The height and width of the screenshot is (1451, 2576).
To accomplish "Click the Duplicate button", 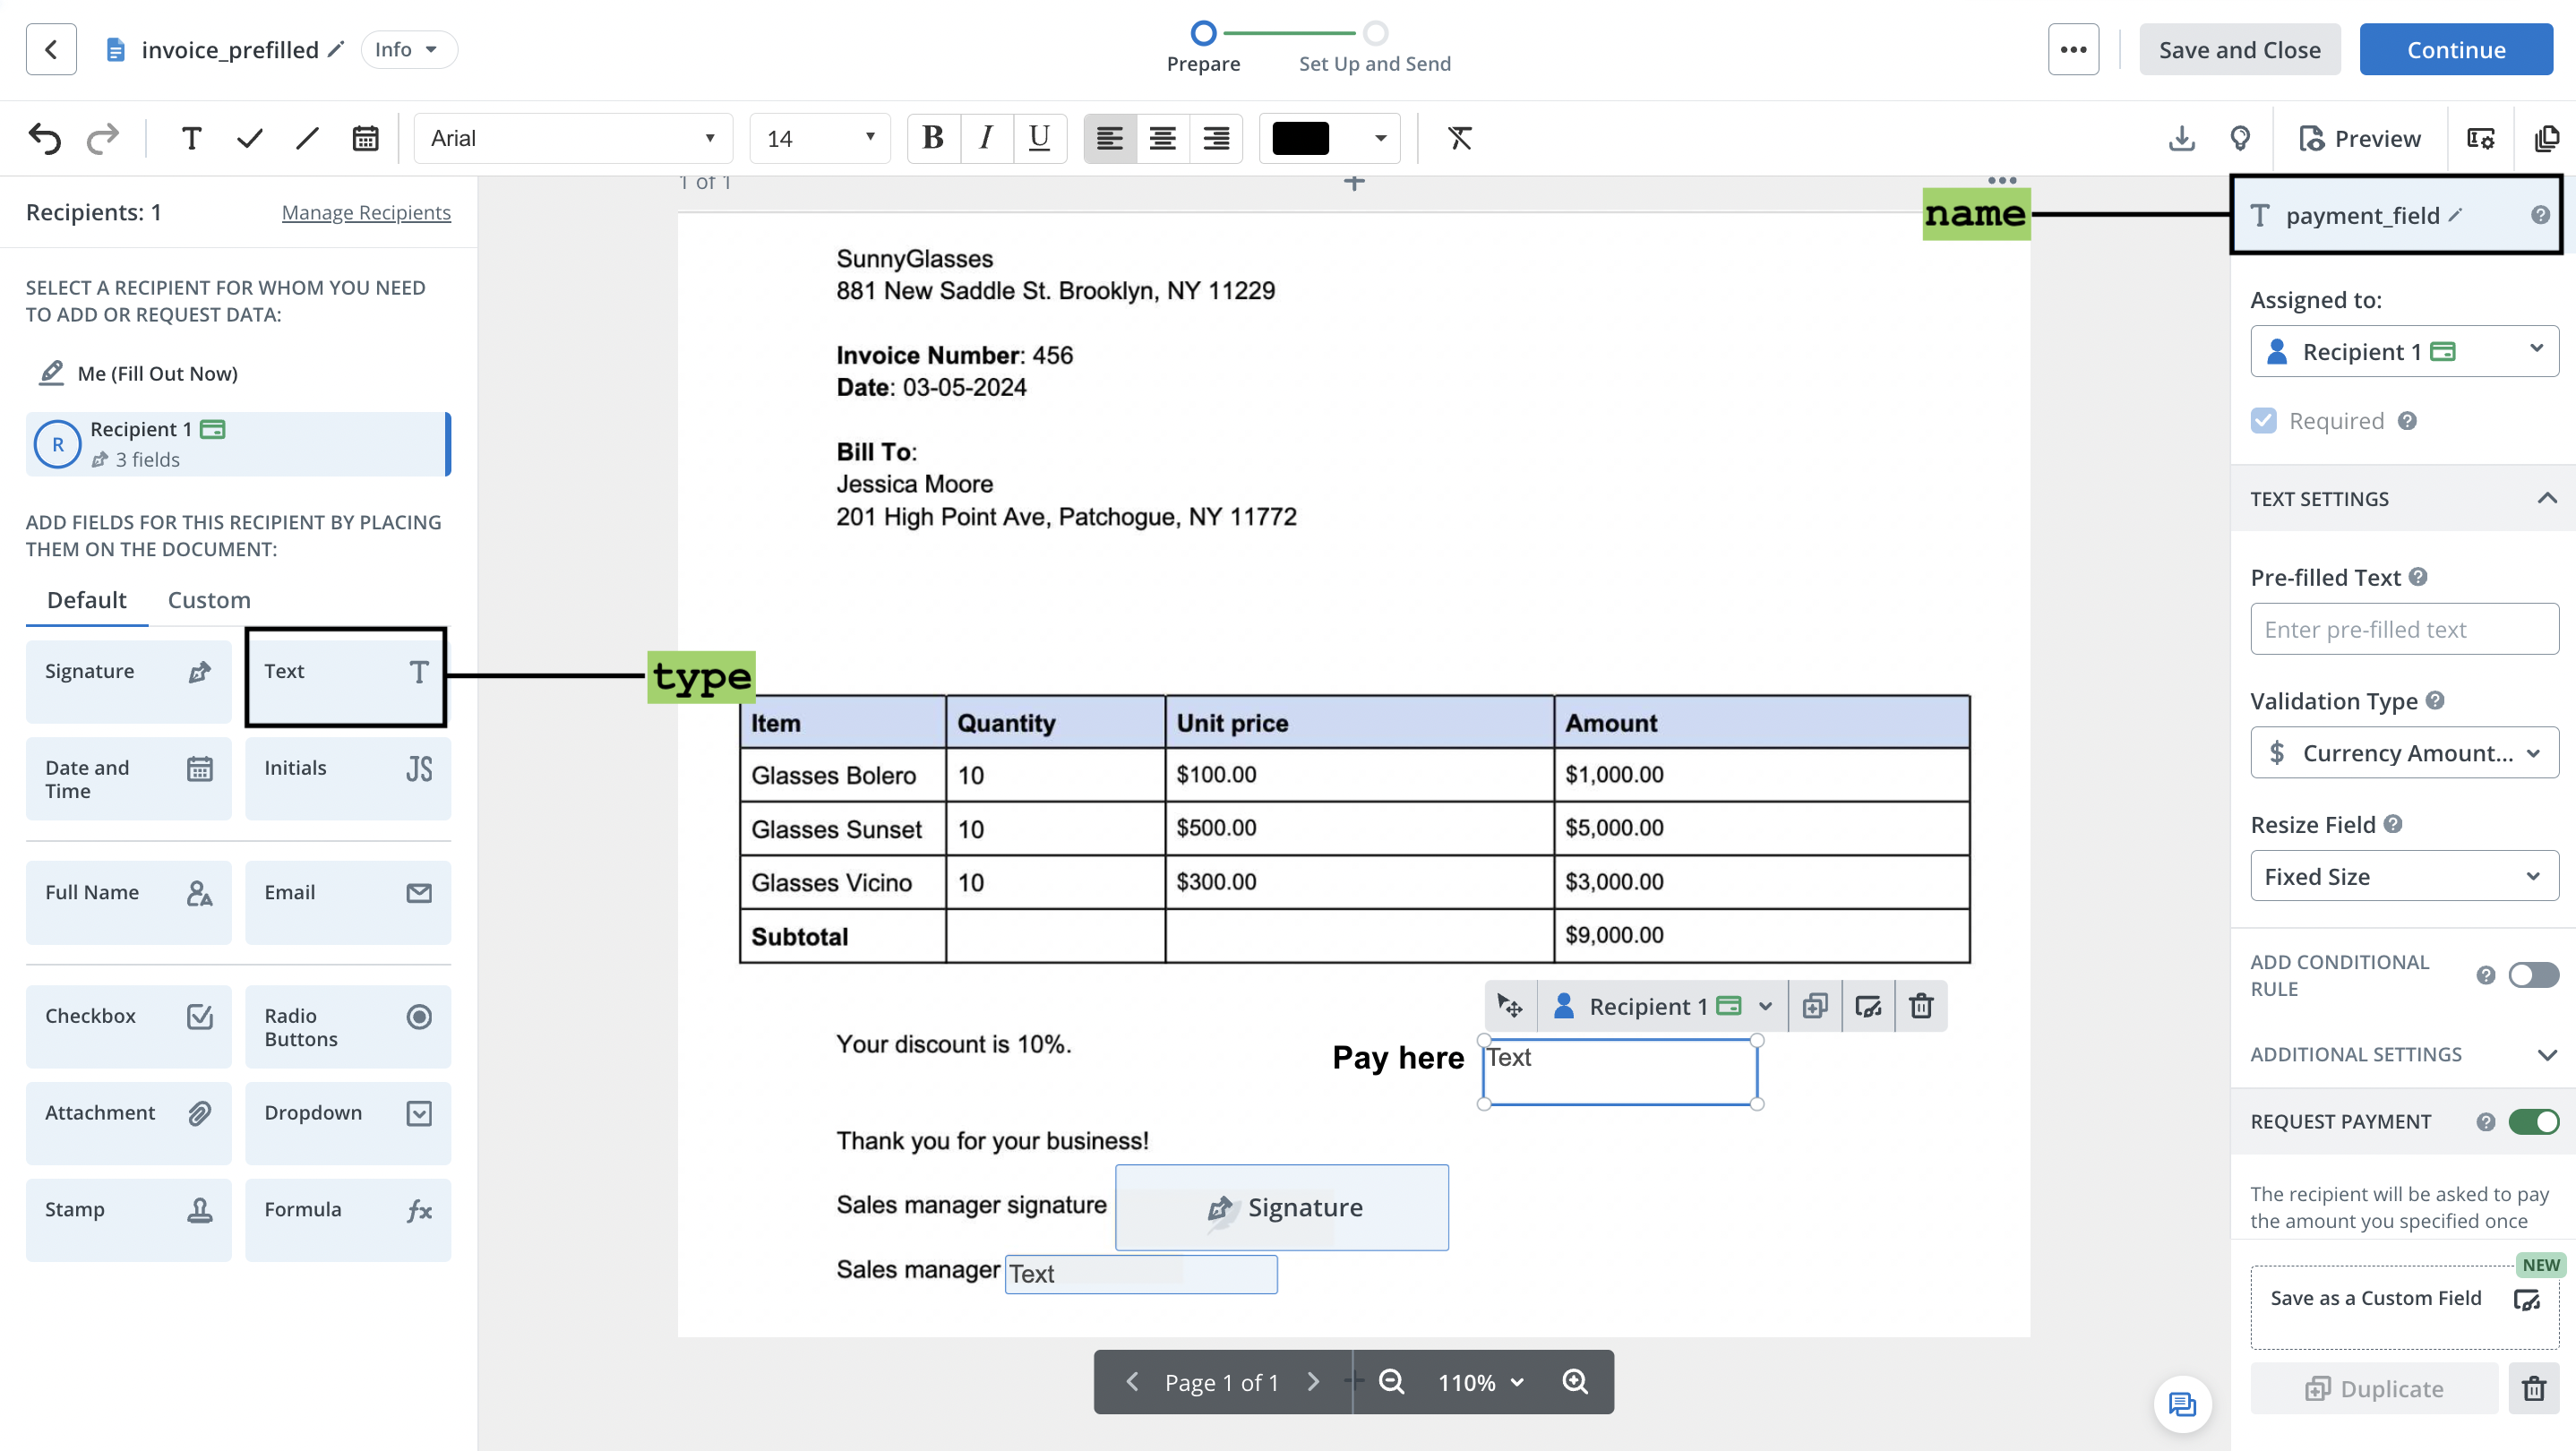I will pyautogui.click(x=2374, y=1388).
